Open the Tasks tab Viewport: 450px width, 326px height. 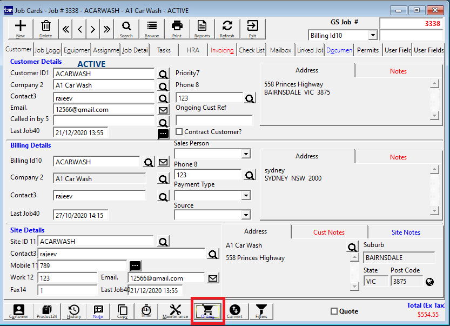164,50
